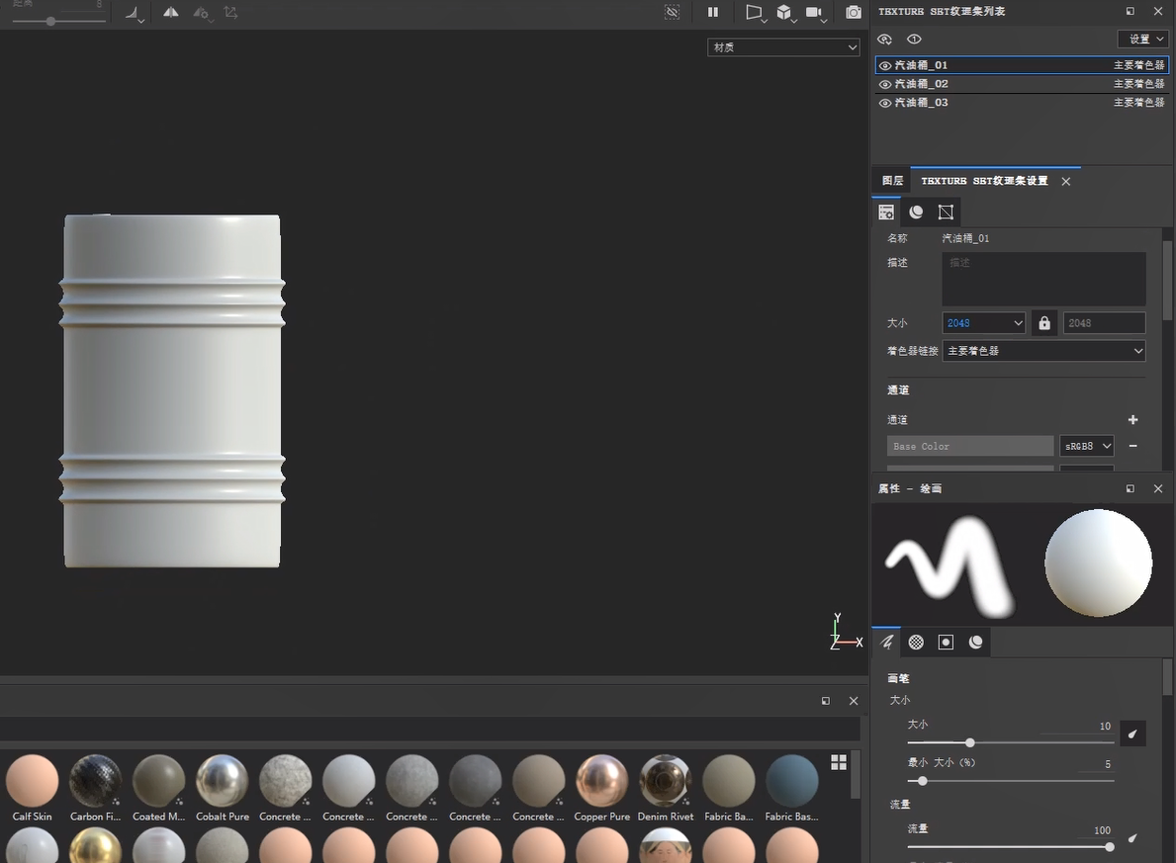Open the stencil tab in paint properties
The height and width of the screenshot is (863, 1176).
[x=946, y=643]
